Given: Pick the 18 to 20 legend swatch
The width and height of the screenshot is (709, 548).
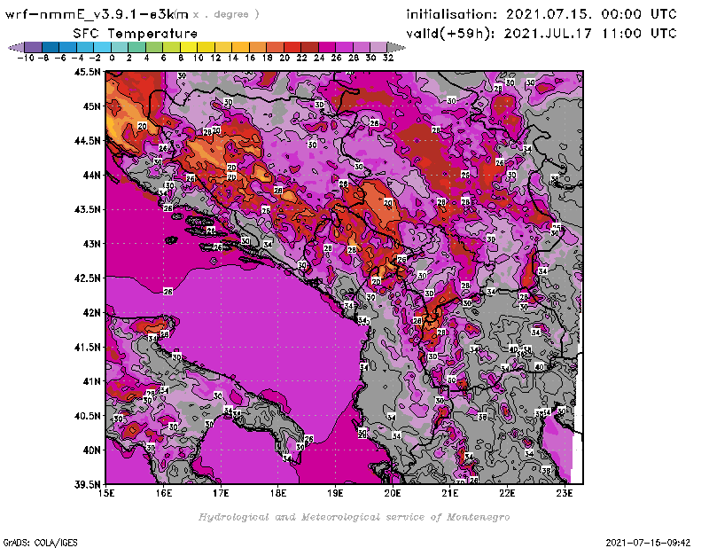Looking at the screenshot, I should 275,47.
